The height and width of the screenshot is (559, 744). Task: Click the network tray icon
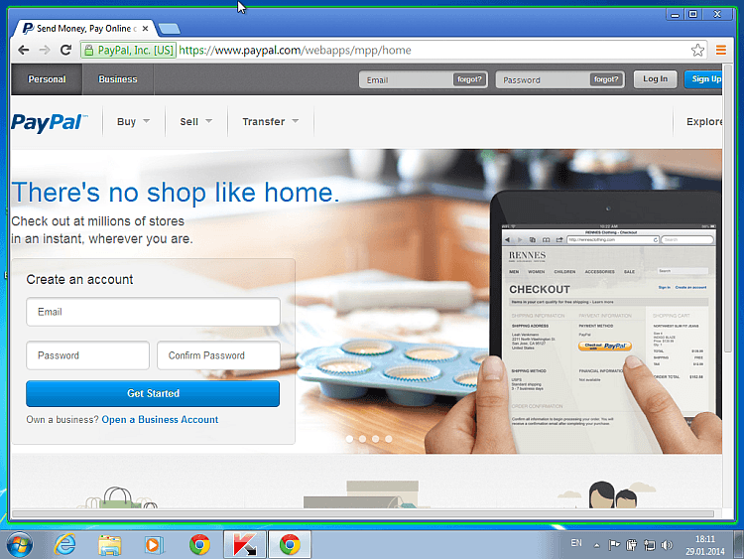(x=649, y=545)
